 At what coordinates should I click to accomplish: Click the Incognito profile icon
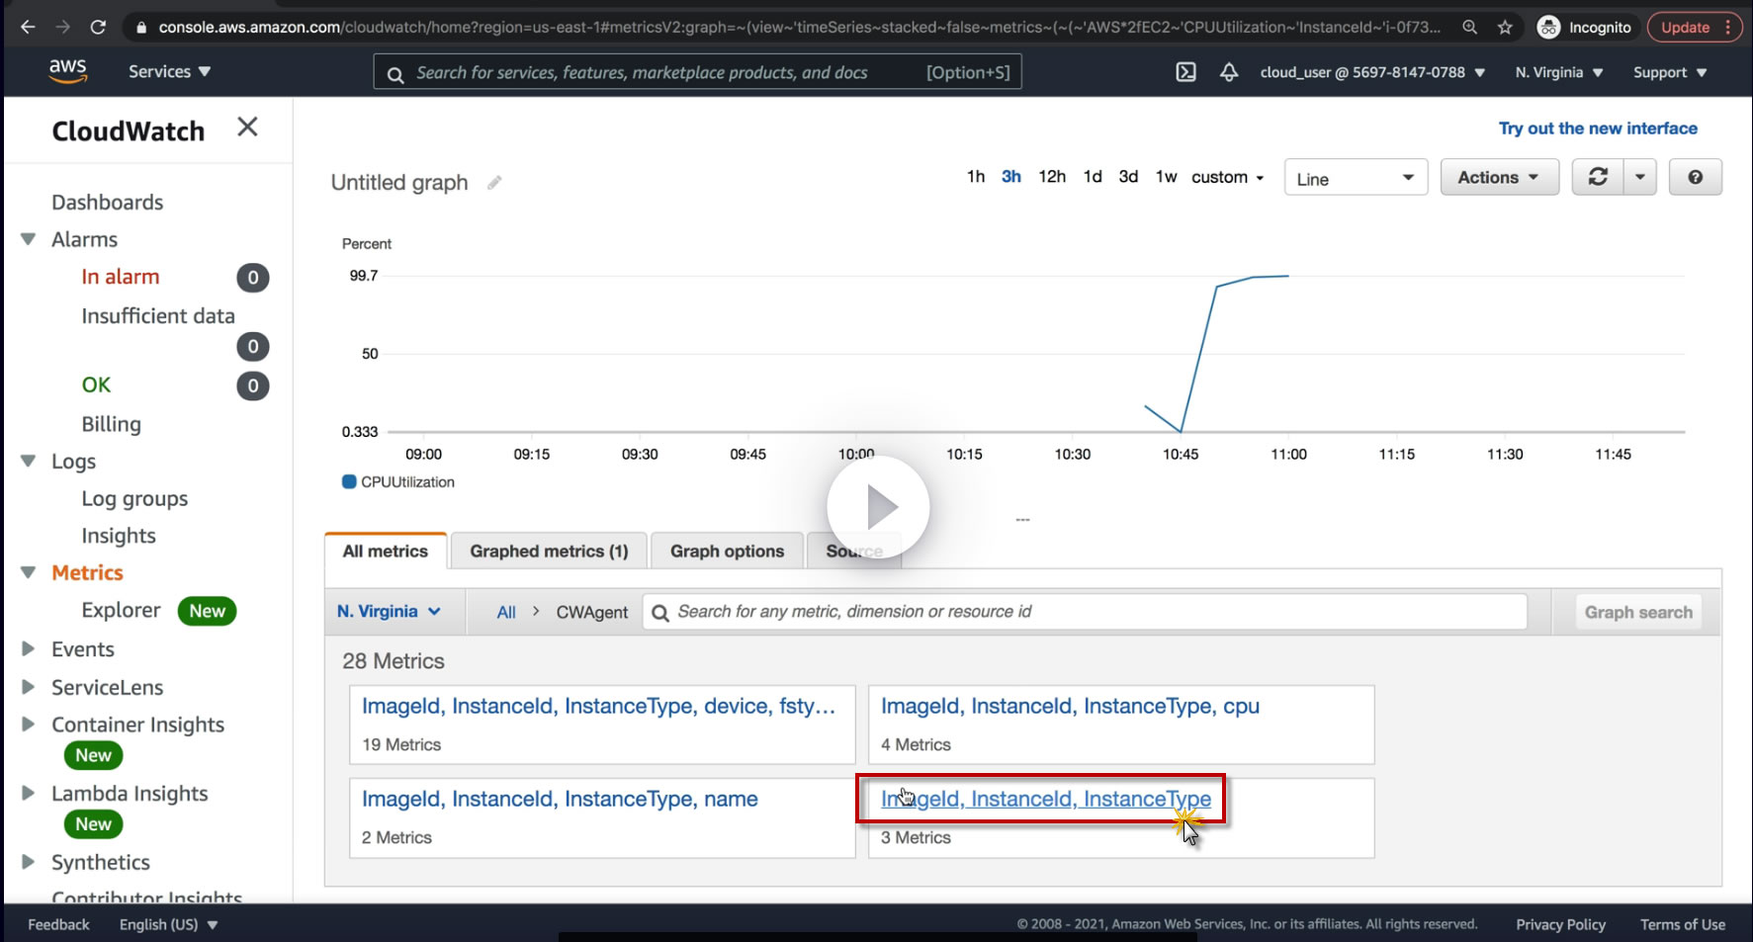1548,27
